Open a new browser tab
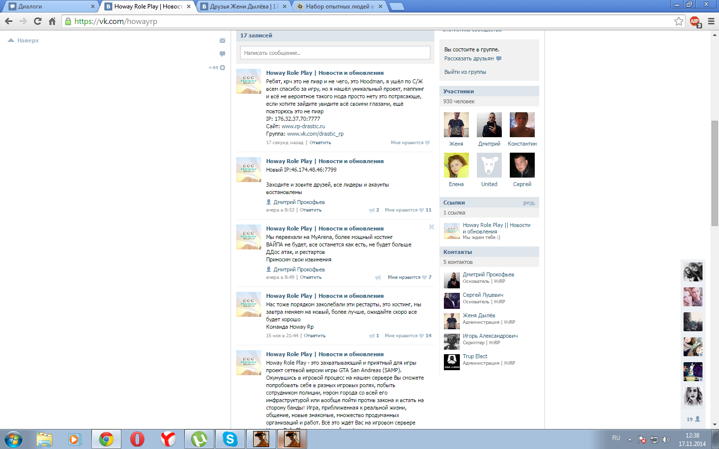 coord(396,6)
